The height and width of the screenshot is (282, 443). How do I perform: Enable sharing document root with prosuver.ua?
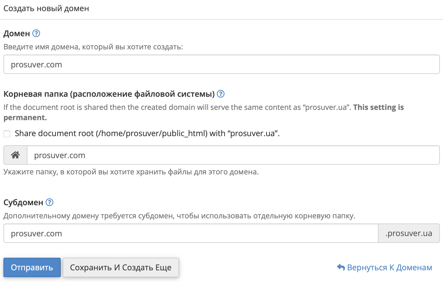click(7, 134)
